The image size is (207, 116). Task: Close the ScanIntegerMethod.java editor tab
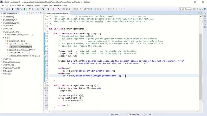(x=69, y=13)
